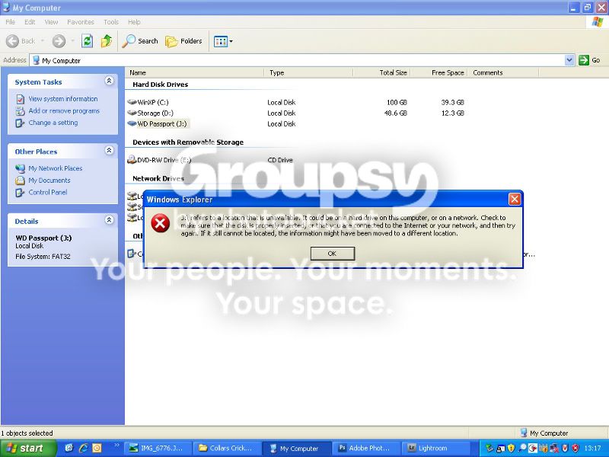The width and height of the screenshot is (609, 457).
Task: Switch to the Lightroom taskbar window
Action: click(434, 448)
